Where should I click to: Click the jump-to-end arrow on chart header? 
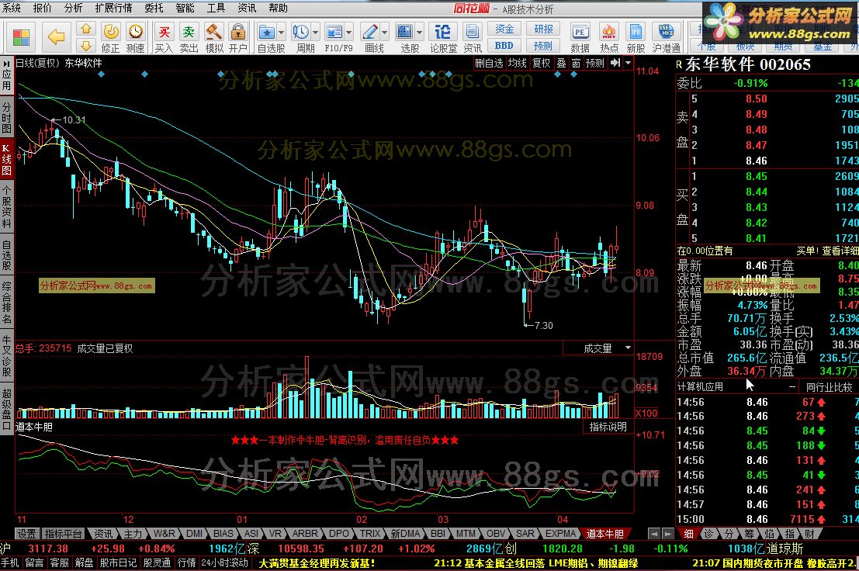(x=615, y=63)
